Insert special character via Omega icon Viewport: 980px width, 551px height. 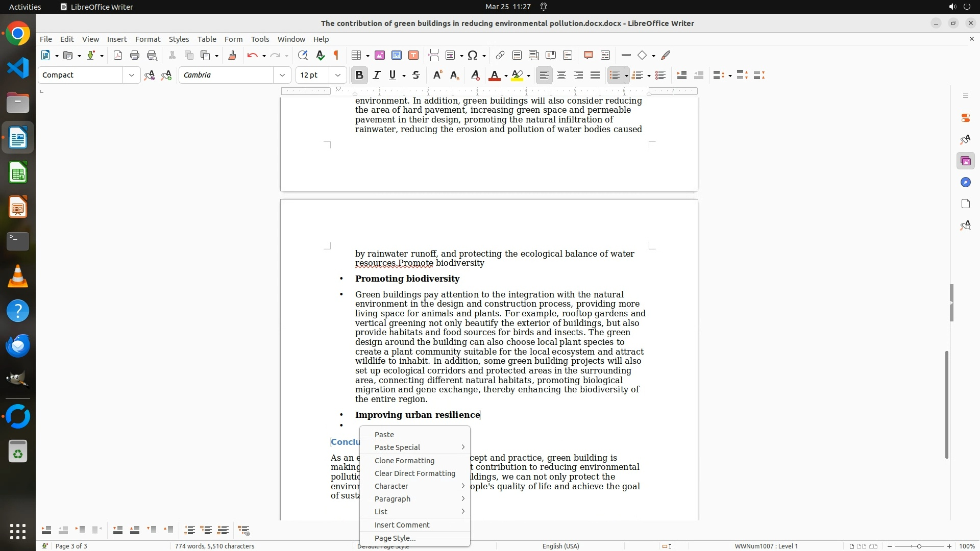[x=473, y=56]
